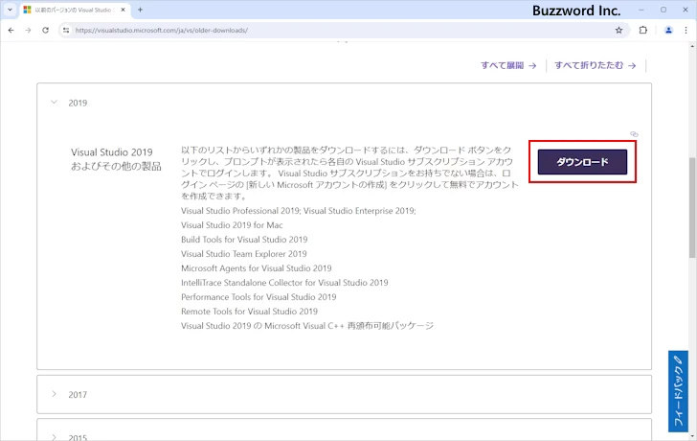Click the address bar URL

162,31
